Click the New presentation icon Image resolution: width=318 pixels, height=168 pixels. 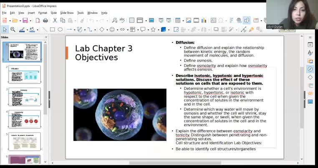5,20
